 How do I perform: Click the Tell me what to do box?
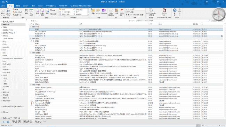[81, 6]
